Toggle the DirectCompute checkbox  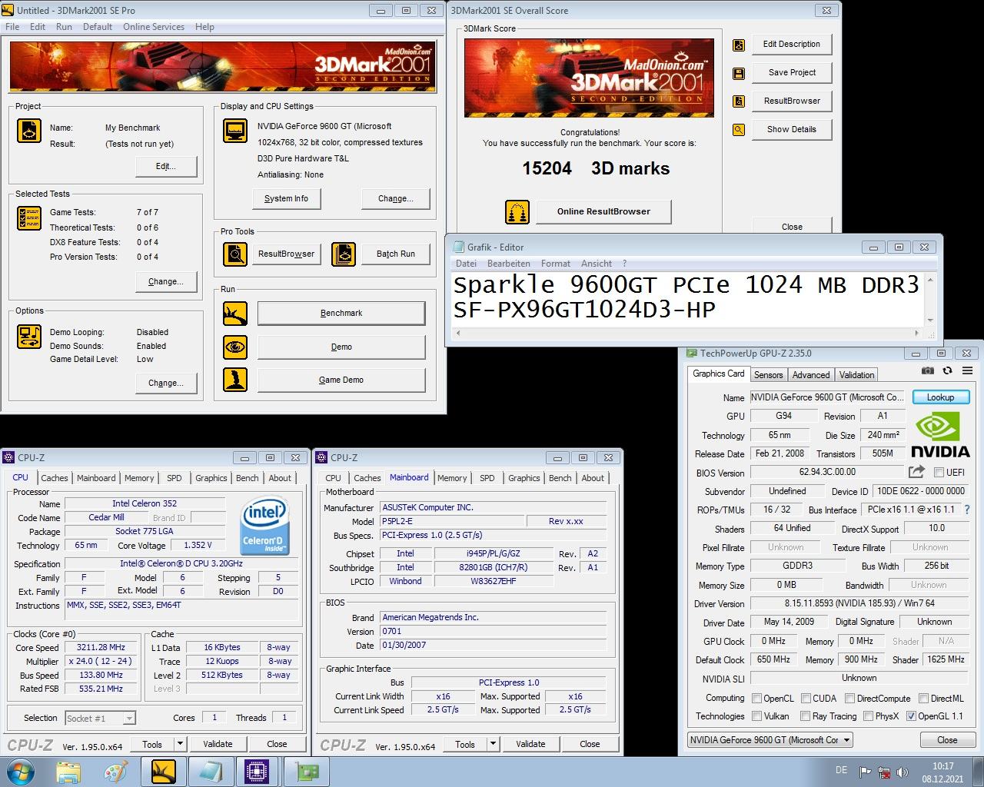tap(849, 699)
